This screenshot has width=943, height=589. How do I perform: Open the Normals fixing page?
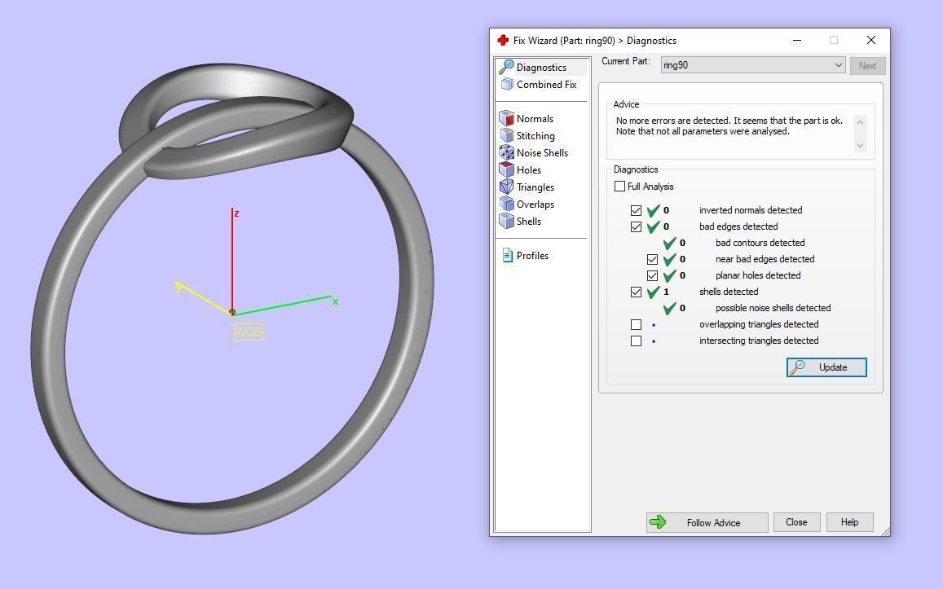(x=535, y=118)
